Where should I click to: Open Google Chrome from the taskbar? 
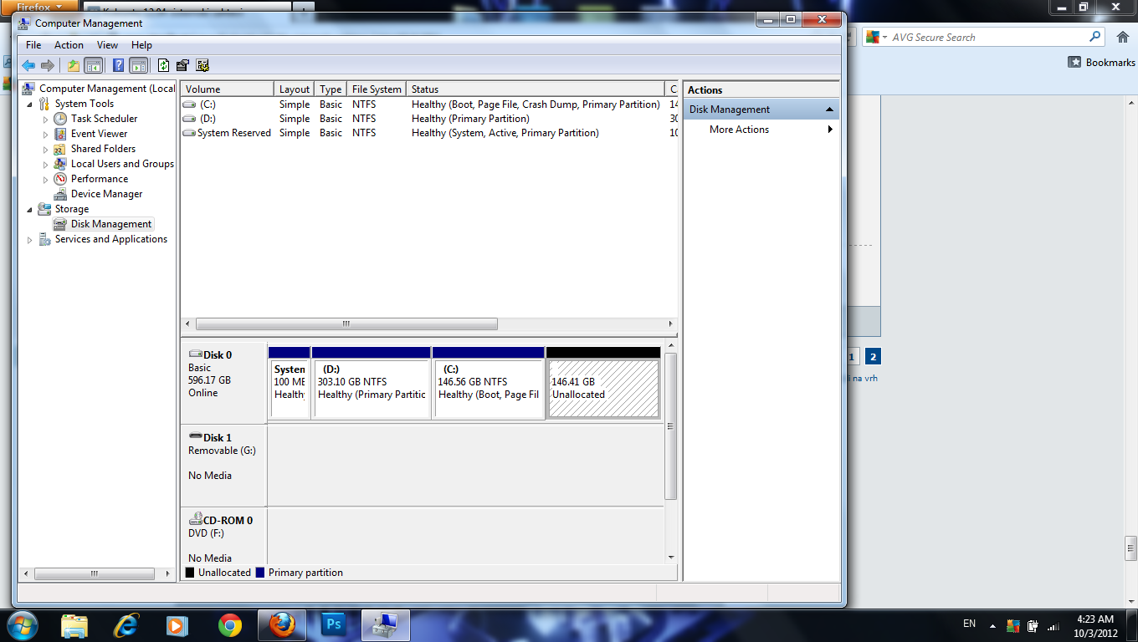coord(230,625)
